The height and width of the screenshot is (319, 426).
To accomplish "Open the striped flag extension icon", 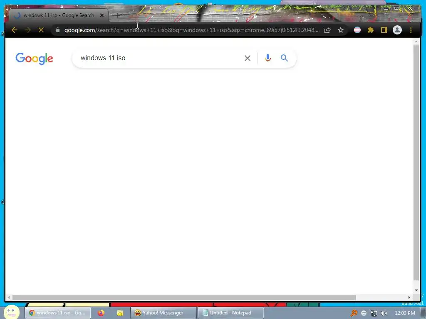I will point(357,30).
